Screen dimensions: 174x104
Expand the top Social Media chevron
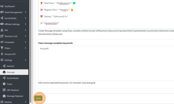point(26,18)
